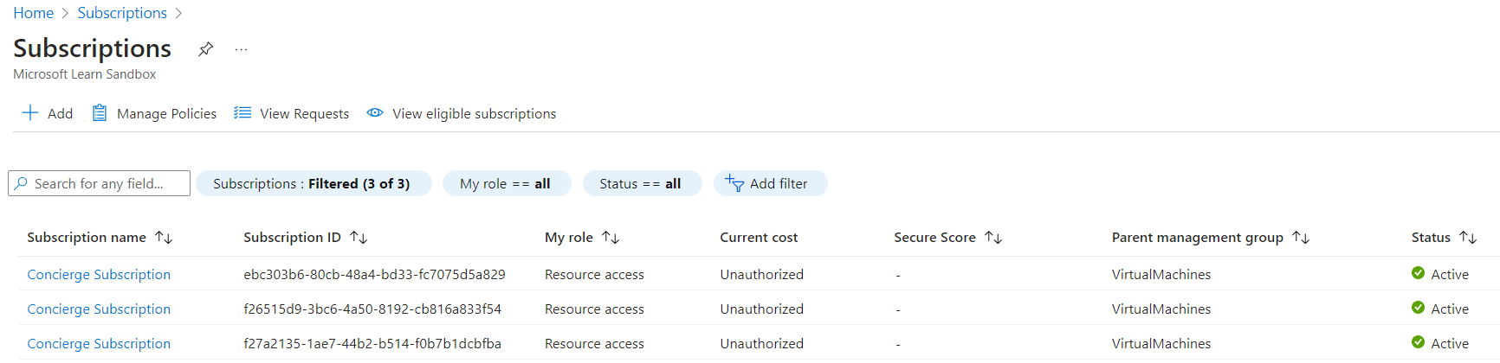Open the Subscriptions Filtered (3 of 3) filter
This screenshot has height=363, width=1500.
pyautogui.click(x=314, y=183)
